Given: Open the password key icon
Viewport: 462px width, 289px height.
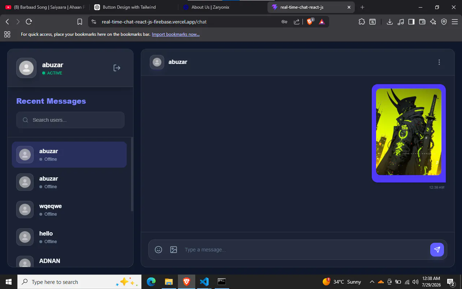Looking at the screenshot, I should (x=284, y=22).
